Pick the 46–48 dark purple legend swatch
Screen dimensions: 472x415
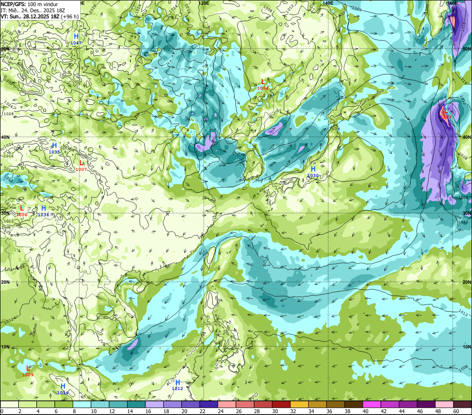pyautogui.click(x=426, y=405)
